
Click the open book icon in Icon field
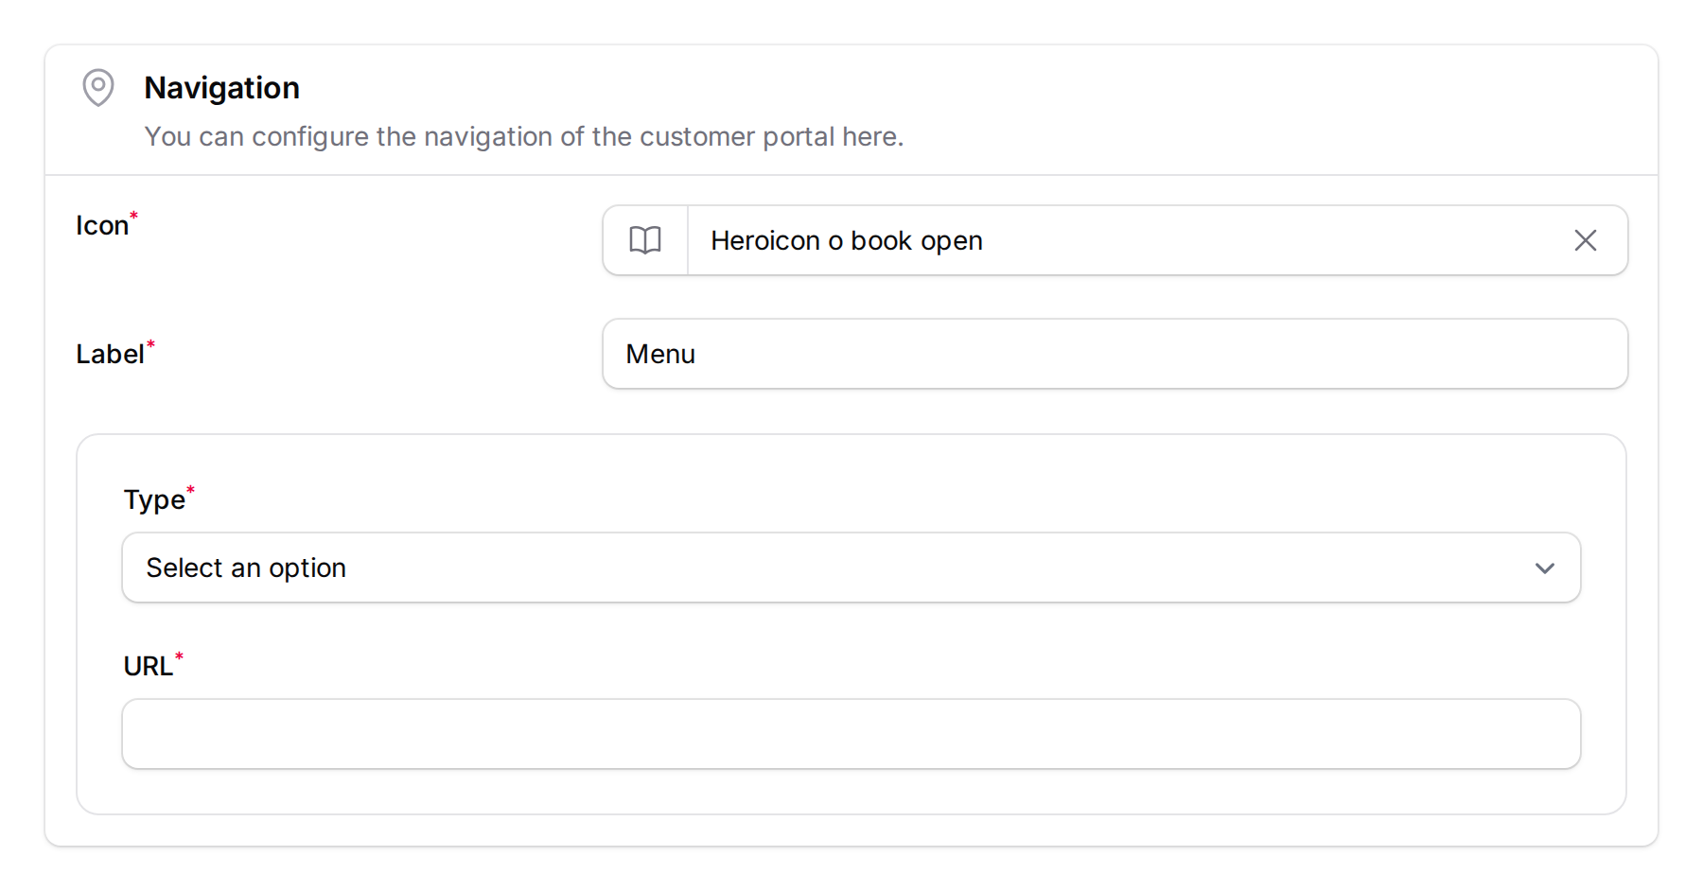[645, 240]
